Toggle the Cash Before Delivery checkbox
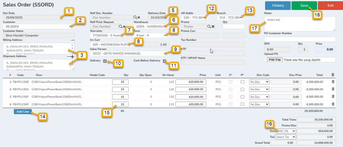The width and height of the screenshot is (343, 147). [164, 61]
